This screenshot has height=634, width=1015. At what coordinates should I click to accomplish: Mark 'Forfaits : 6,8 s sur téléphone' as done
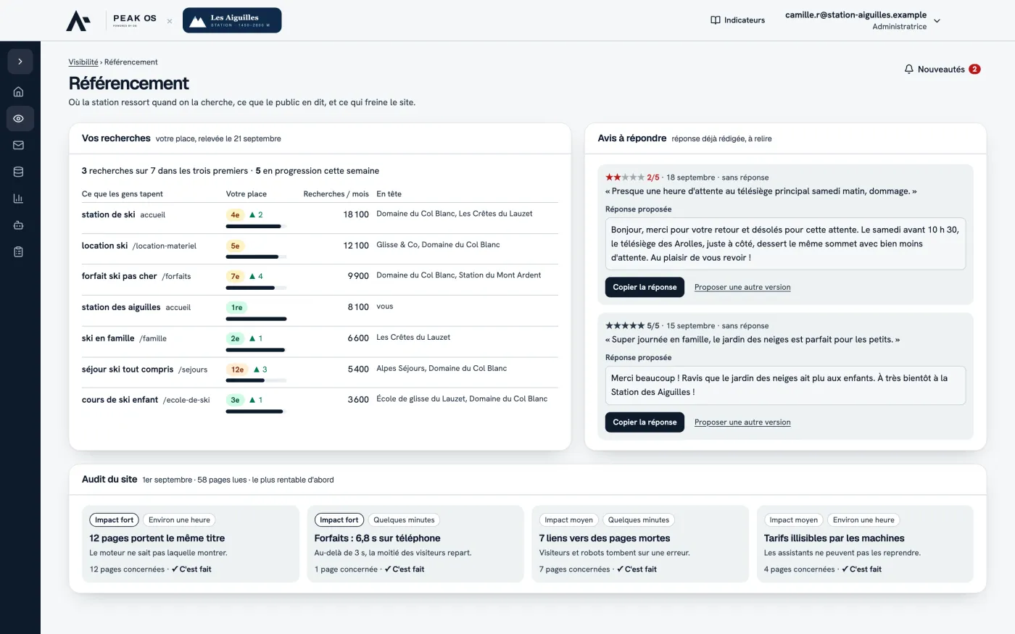pos(405,570)
